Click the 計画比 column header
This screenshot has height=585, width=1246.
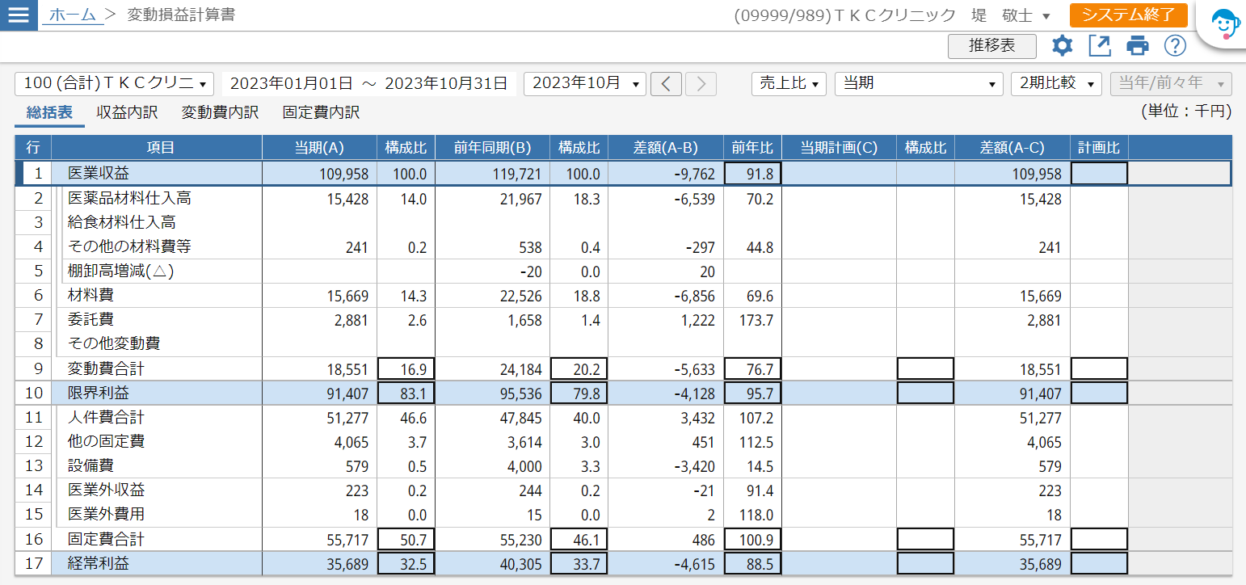(1099, 148)
